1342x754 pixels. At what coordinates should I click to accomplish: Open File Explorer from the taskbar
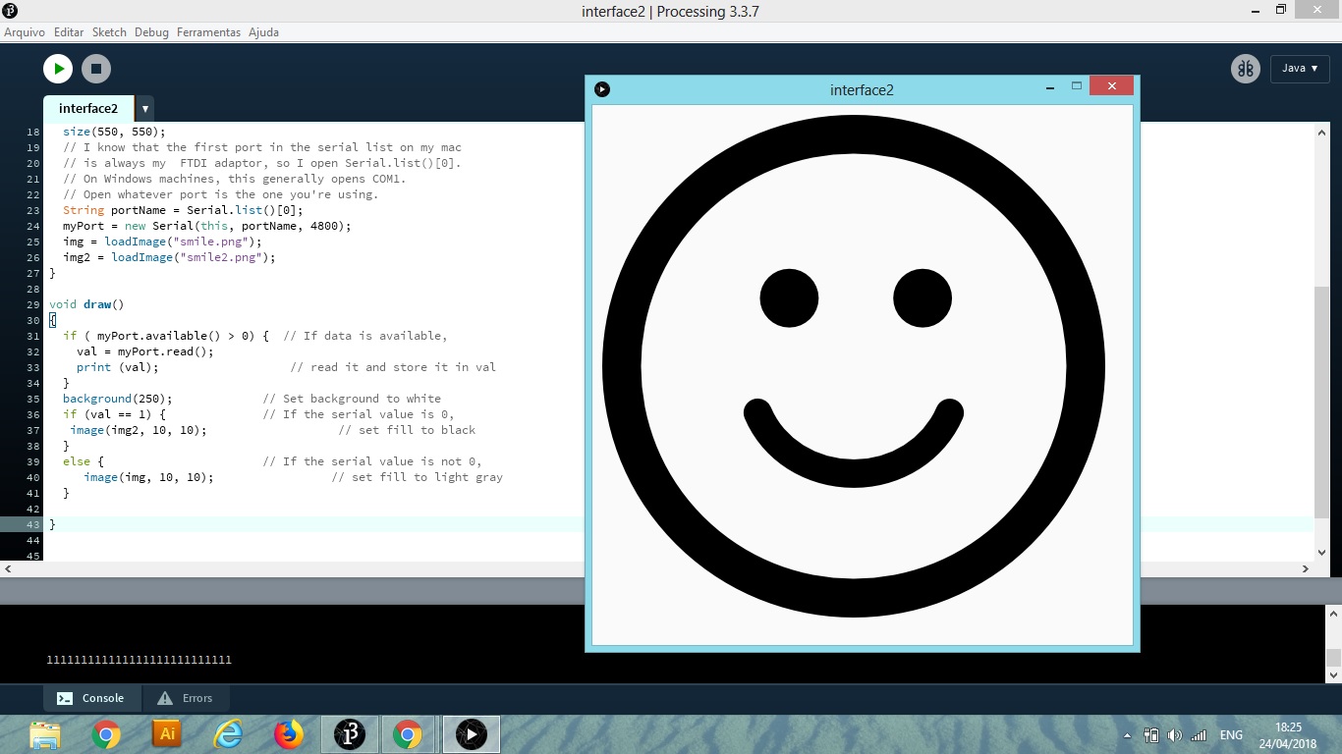(45, 733)
